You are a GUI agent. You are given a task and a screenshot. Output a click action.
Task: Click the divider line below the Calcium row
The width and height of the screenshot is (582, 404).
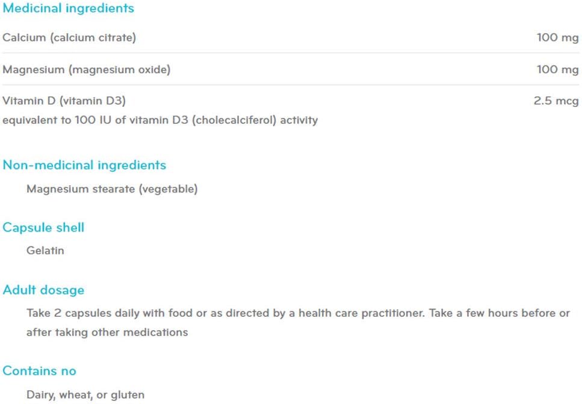tap(291, 53)
